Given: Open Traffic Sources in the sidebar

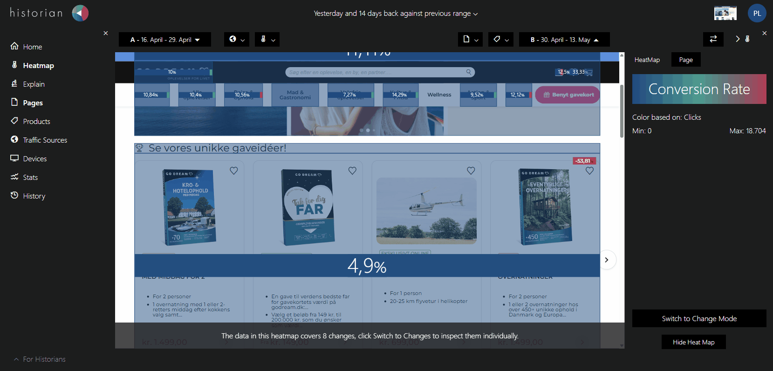Looking at the screenshot, I should (x=45, y=140).
